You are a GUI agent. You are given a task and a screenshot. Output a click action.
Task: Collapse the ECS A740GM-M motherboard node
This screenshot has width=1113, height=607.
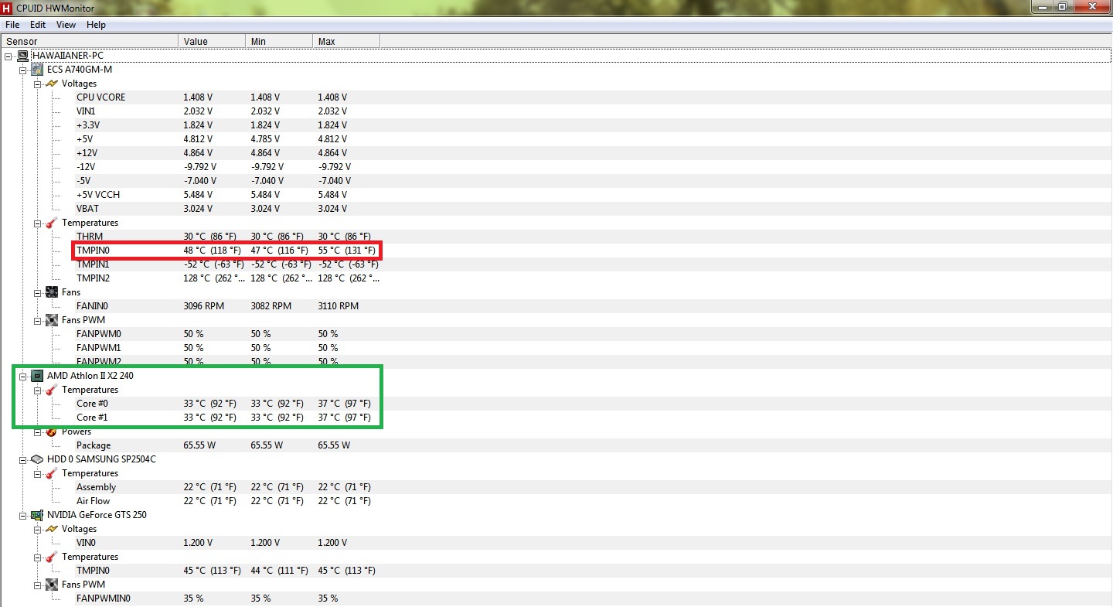[22, 70]
